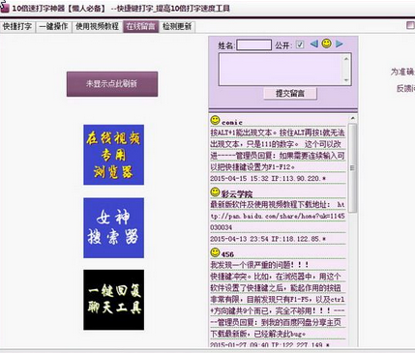Click message box scroll up arrow
Image resolution: width=415 pixels, height=353 pixels.
point(346,59)
